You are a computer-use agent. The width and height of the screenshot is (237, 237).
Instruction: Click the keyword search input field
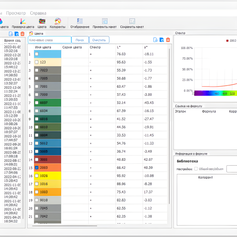[49, 40]
